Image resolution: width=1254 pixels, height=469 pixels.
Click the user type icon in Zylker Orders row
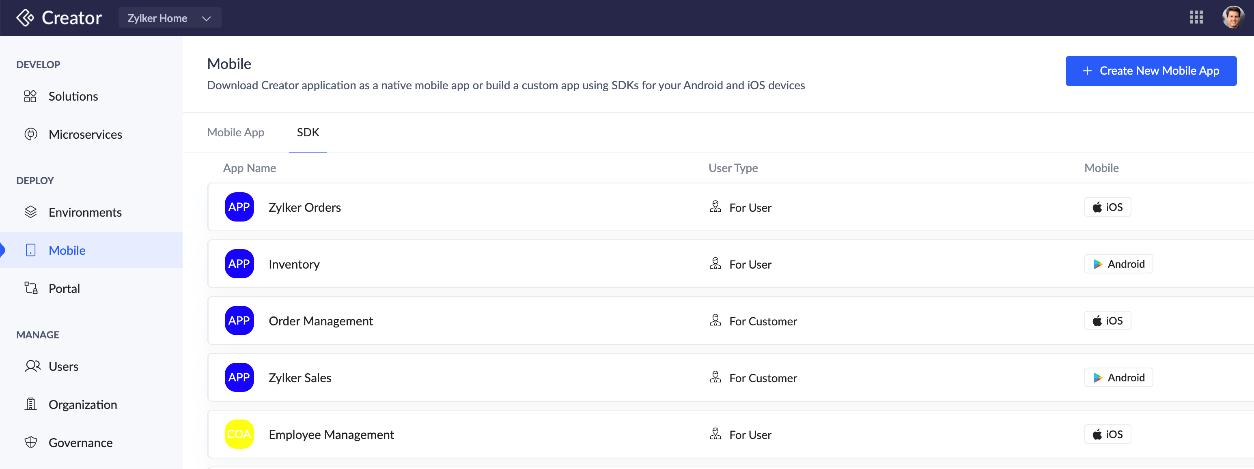point(715,207)
